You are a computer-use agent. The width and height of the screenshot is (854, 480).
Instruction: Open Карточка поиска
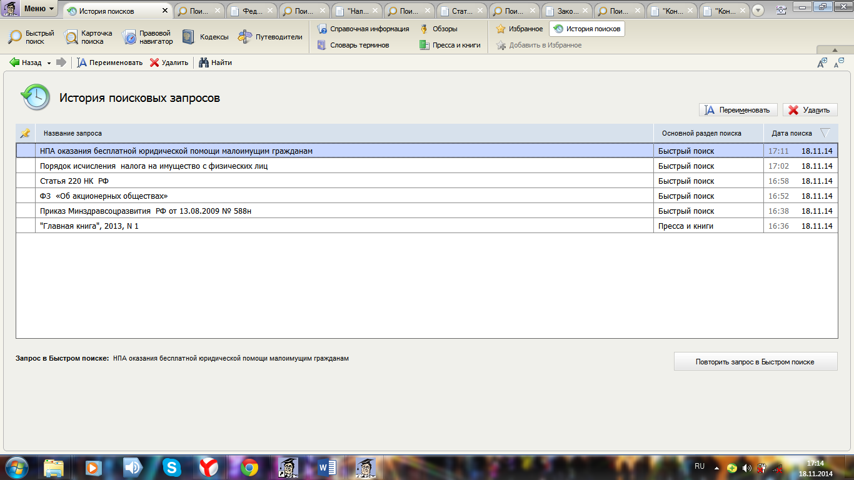point(88,37)
